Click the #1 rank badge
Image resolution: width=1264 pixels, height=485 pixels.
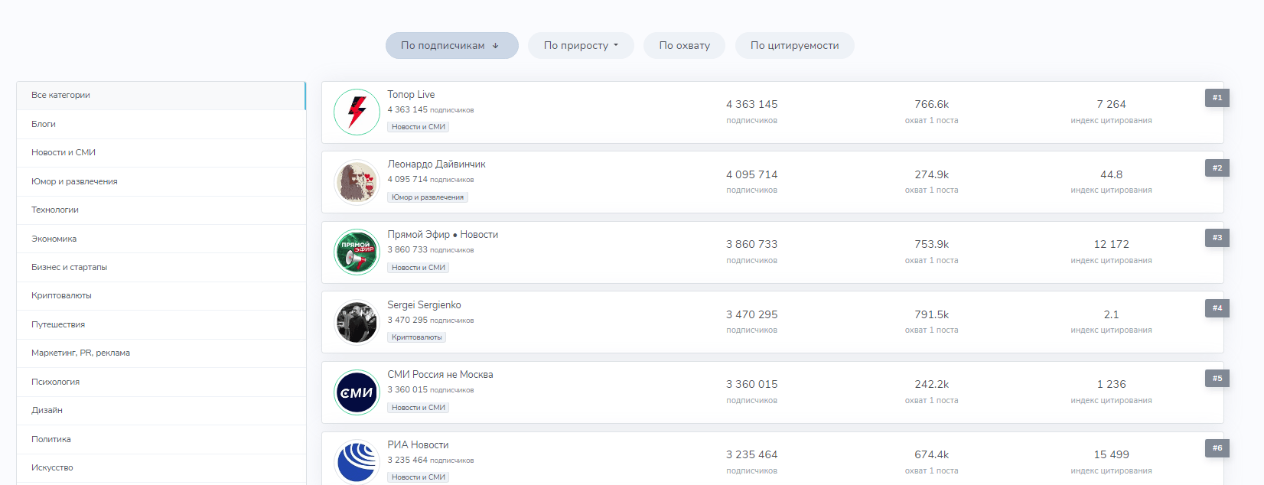tap(1217, 98)
